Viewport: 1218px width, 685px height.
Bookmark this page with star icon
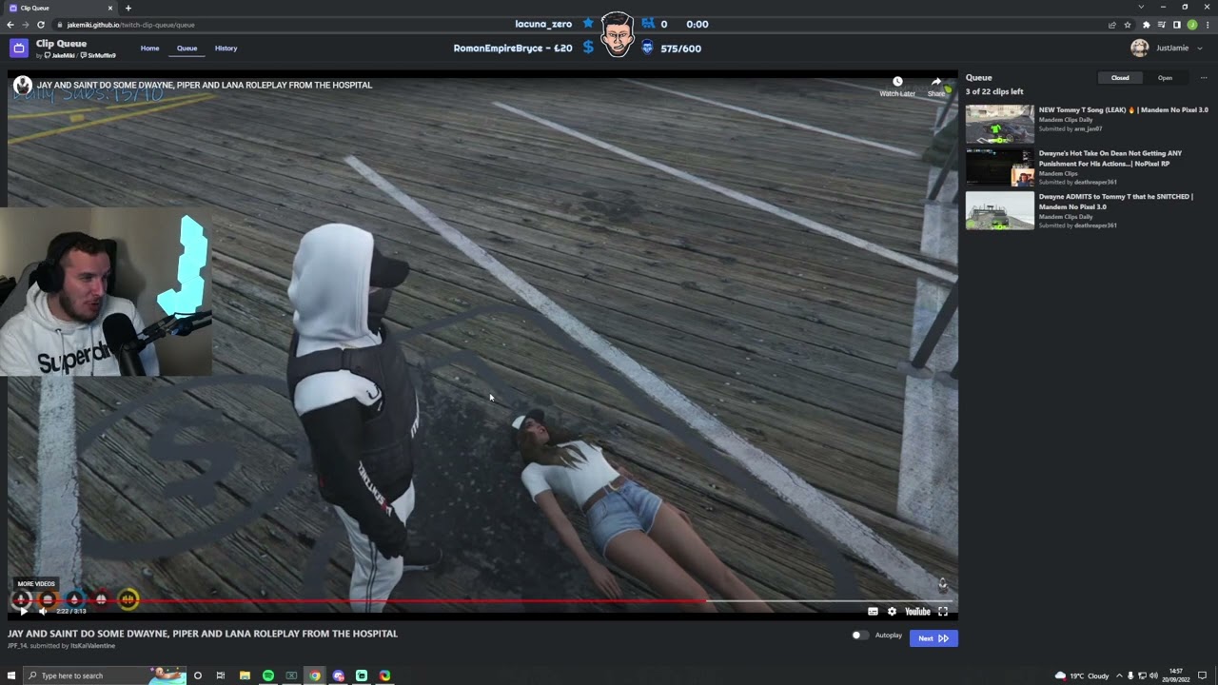click(1128, 25)
